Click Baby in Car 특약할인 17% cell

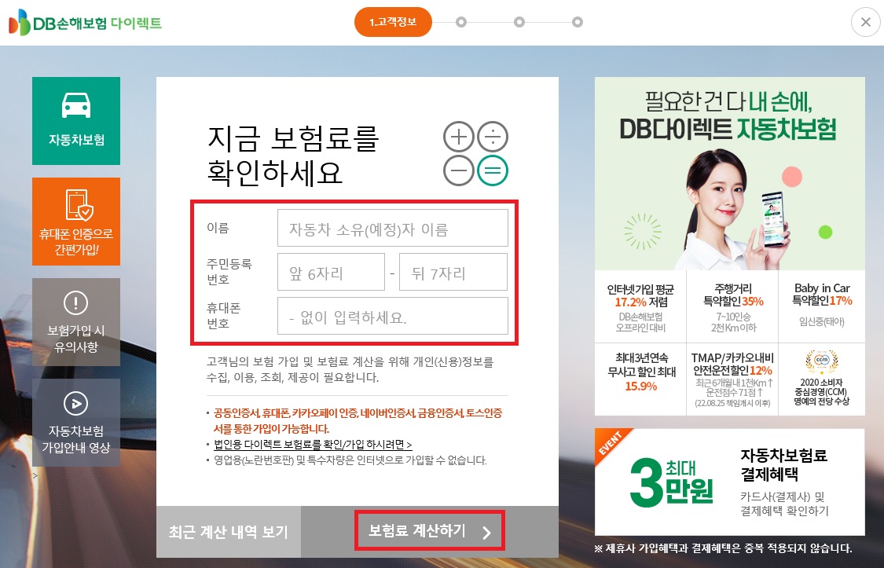[x=822, y=307]
